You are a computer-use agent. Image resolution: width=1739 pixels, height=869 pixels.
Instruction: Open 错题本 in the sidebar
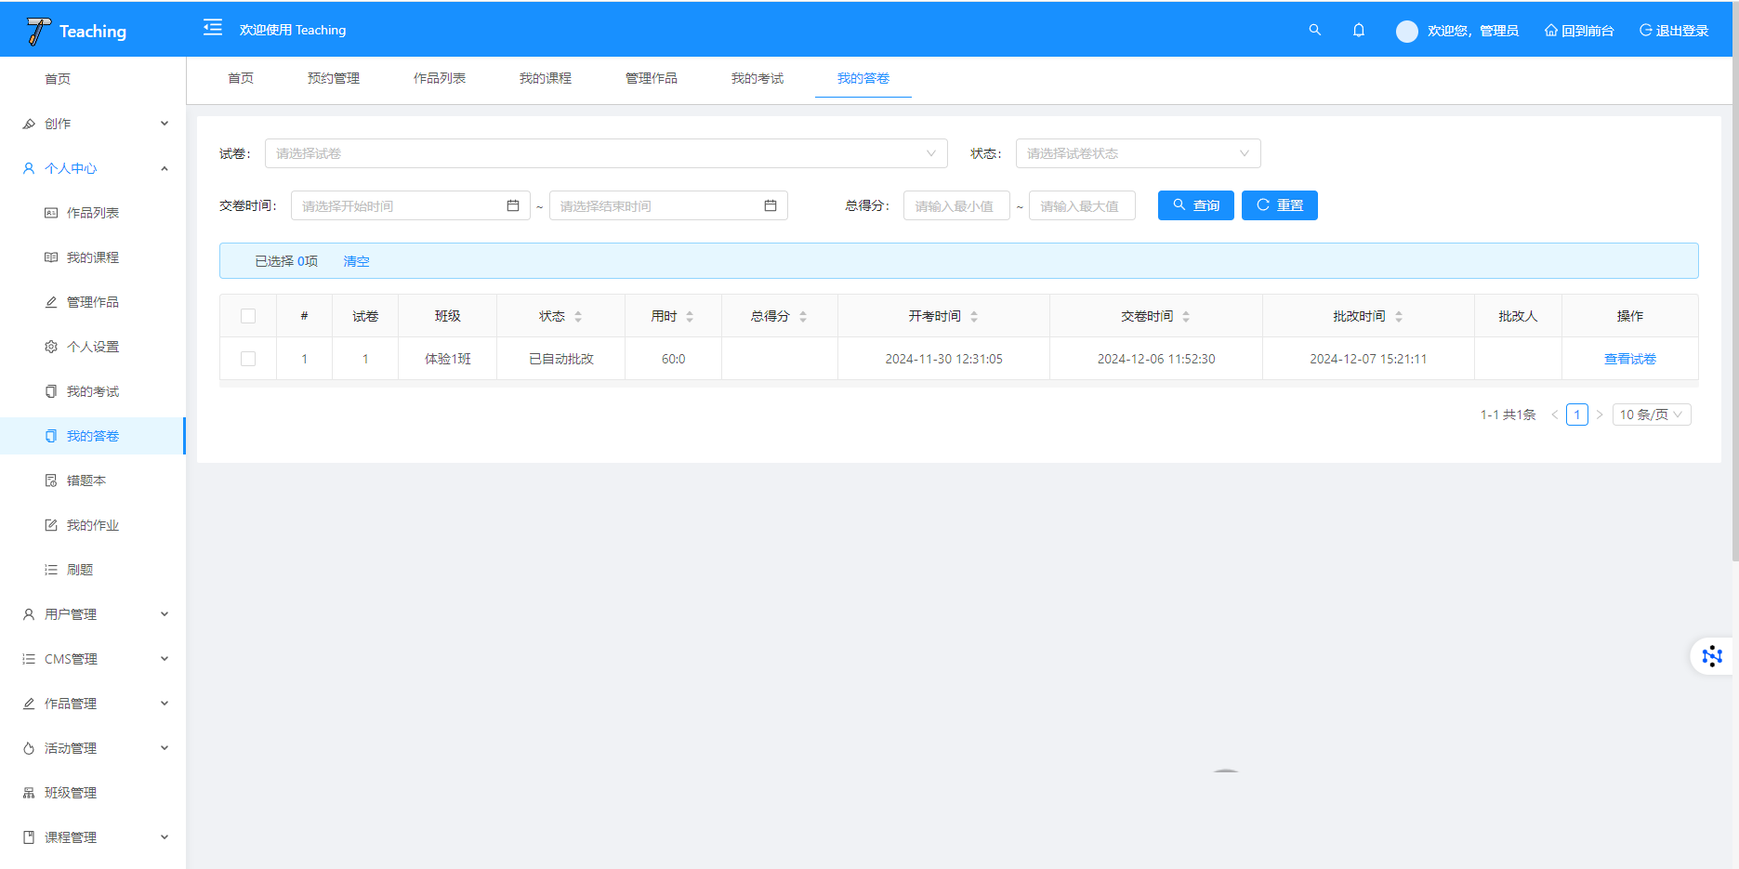tap(86, 481)
